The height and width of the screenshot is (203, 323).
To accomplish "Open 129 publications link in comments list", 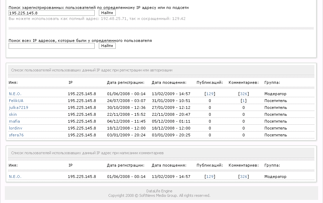I will pos(210,177).
